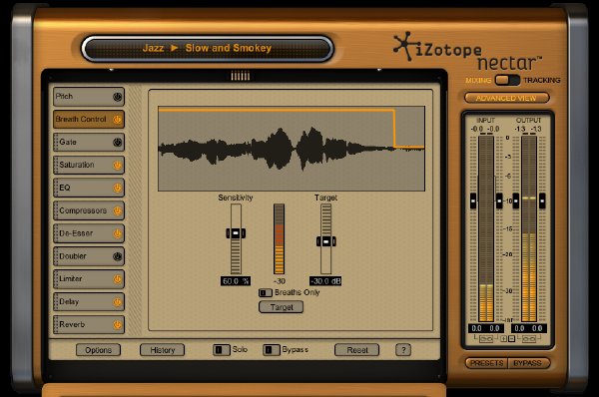Open the Jazz Slow and Smokey preset selector

tap(208, 49)
